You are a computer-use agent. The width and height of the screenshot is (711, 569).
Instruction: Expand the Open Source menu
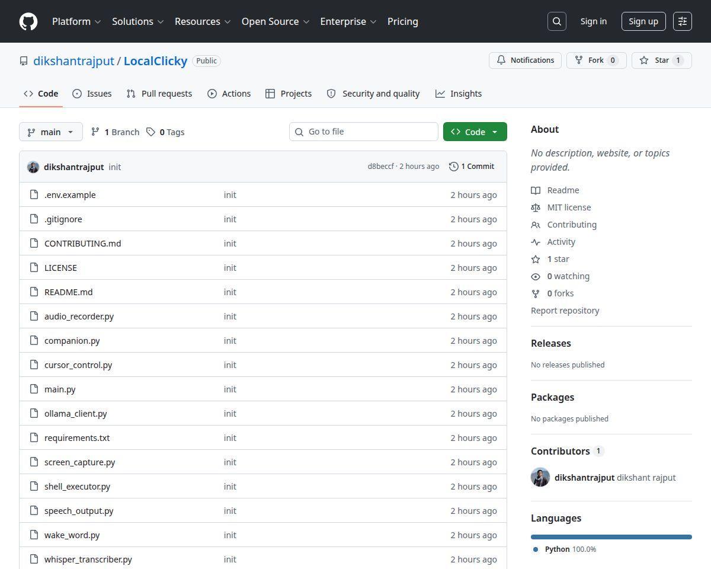click(x=276, y=21)
